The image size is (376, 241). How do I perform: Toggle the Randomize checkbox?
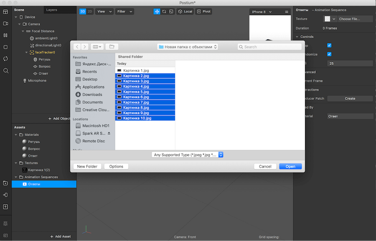click(329, 54)
